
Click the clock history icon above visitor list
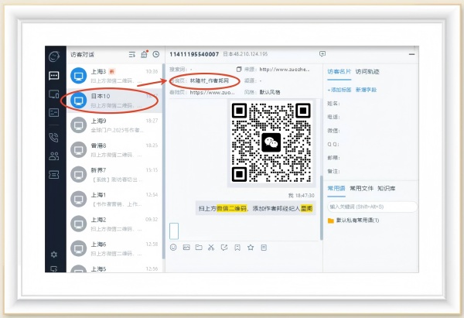(156, 54)
